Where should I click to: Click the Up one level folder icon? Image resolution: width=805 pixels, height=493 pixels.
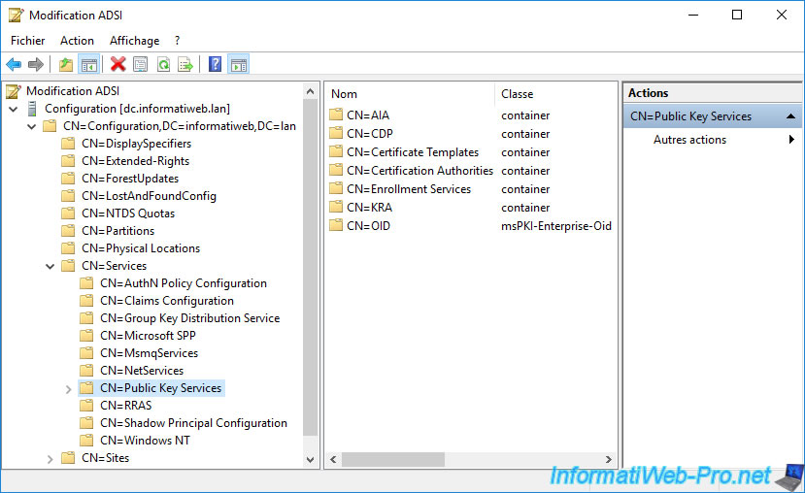coord(65,65)
